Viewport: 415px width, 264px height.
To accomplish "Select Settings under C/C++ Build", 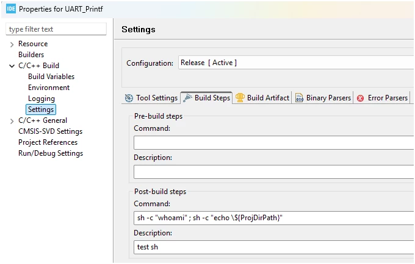I will (x=41, y=109).
